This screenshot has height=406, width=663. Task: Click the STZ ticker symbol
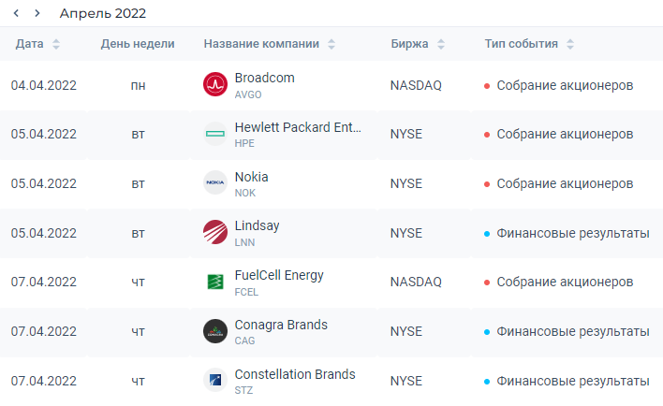click(243, 390)
